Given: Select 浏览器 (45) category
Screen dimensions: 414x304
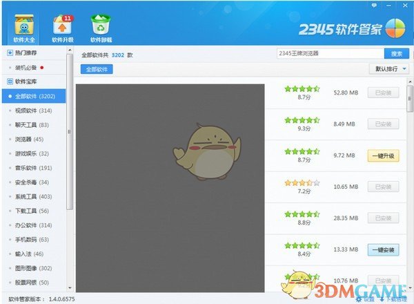Looking at the screenshot, I should click(x=34, y=139).
